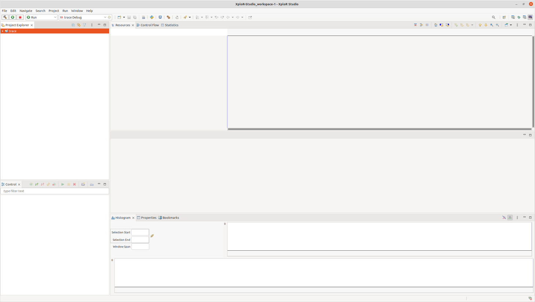Click the Control filter text field

[x=55, y=191]
